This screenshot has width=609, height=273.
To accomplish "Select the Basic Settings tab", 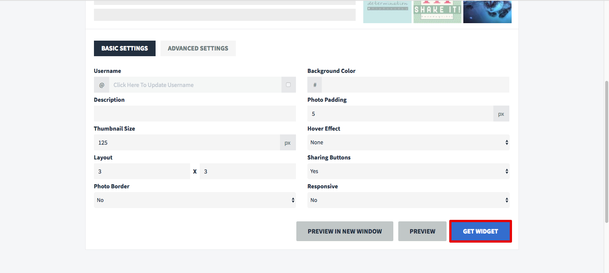I will tap(125, 48).
